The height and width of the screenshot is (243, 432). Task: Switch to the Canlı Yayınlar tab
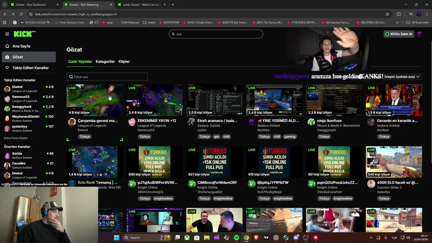[80, 61]
